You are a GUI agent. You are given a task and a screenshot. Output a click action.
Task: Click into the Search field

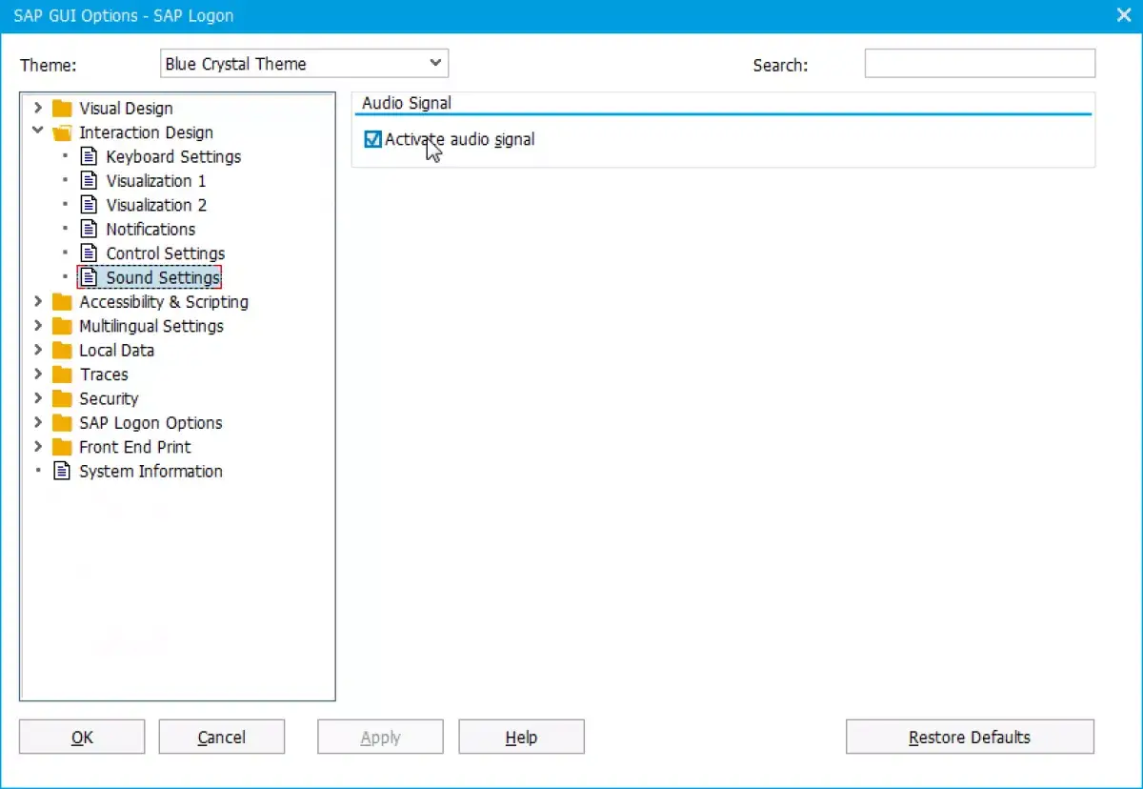[x=980, y=64]
